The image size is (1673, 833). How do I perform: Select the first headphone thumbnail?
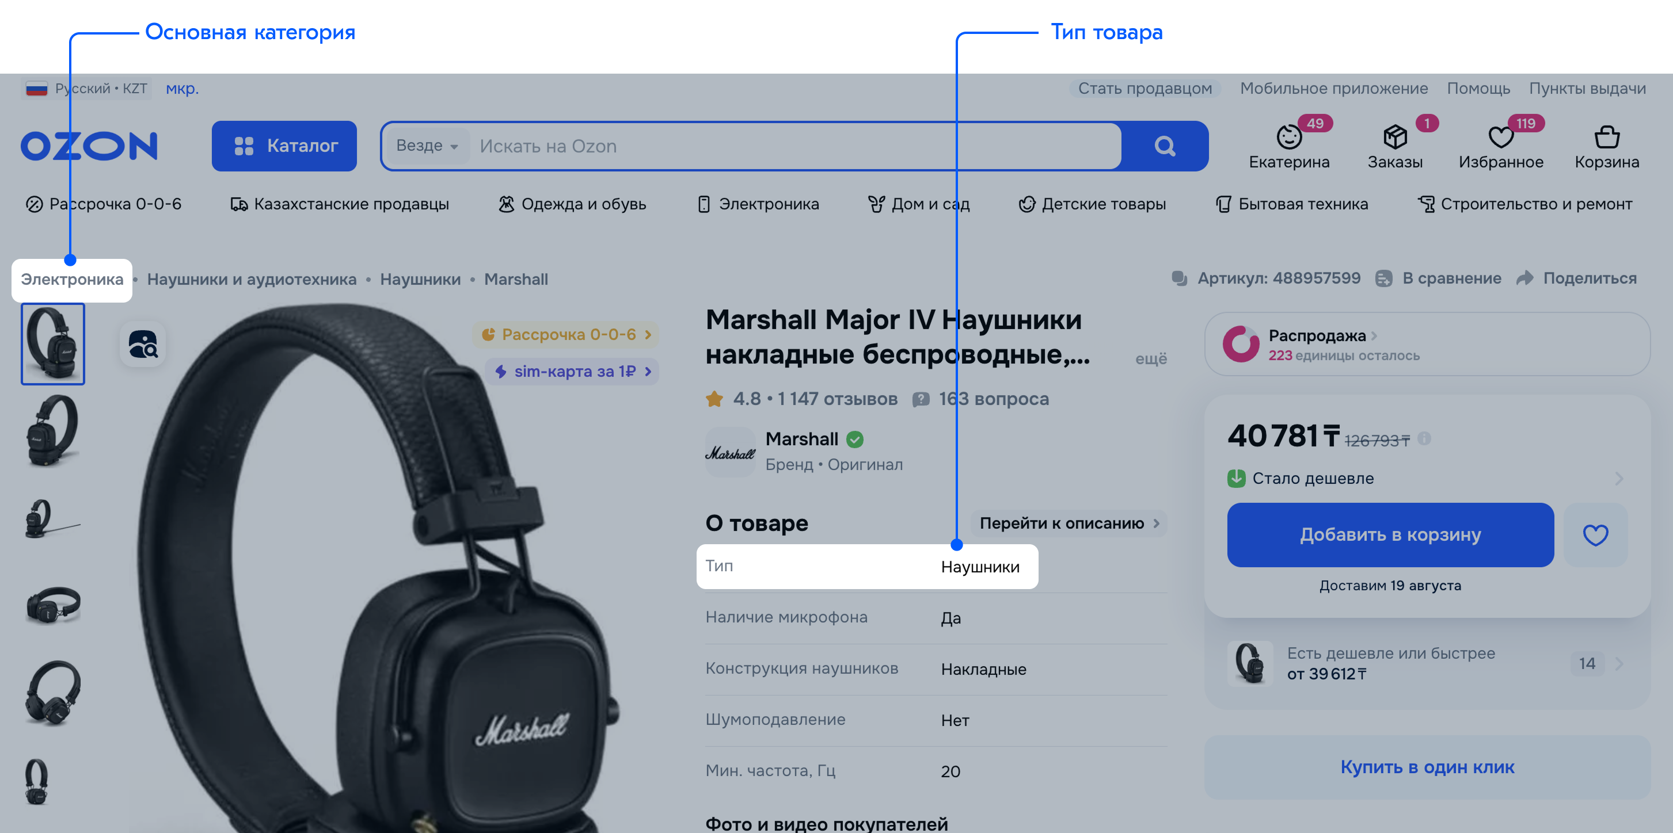(x=52, y=343)
